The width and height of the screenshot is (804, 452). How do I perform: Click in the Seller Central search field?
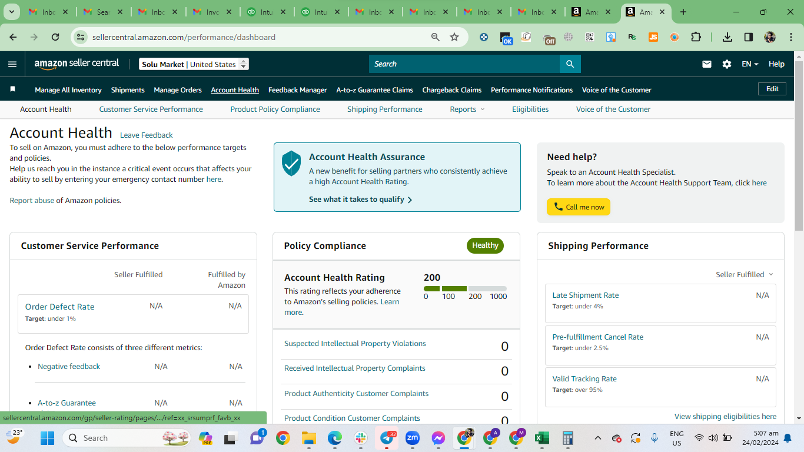(464, 64)
